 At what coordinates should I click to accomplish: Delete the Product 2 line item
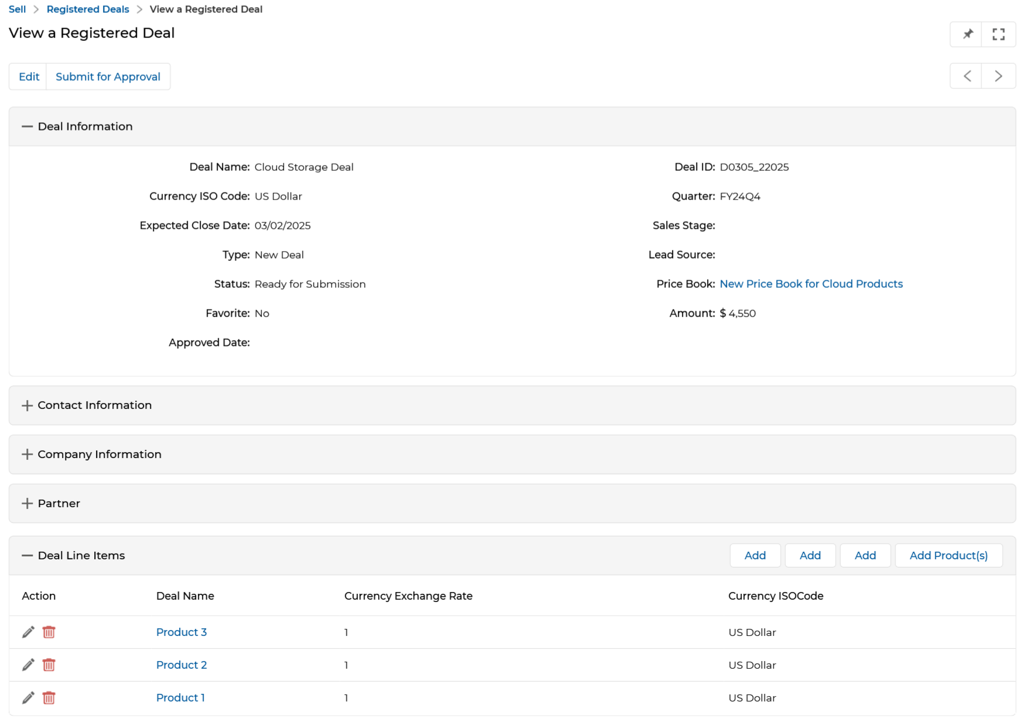[49, 665]
